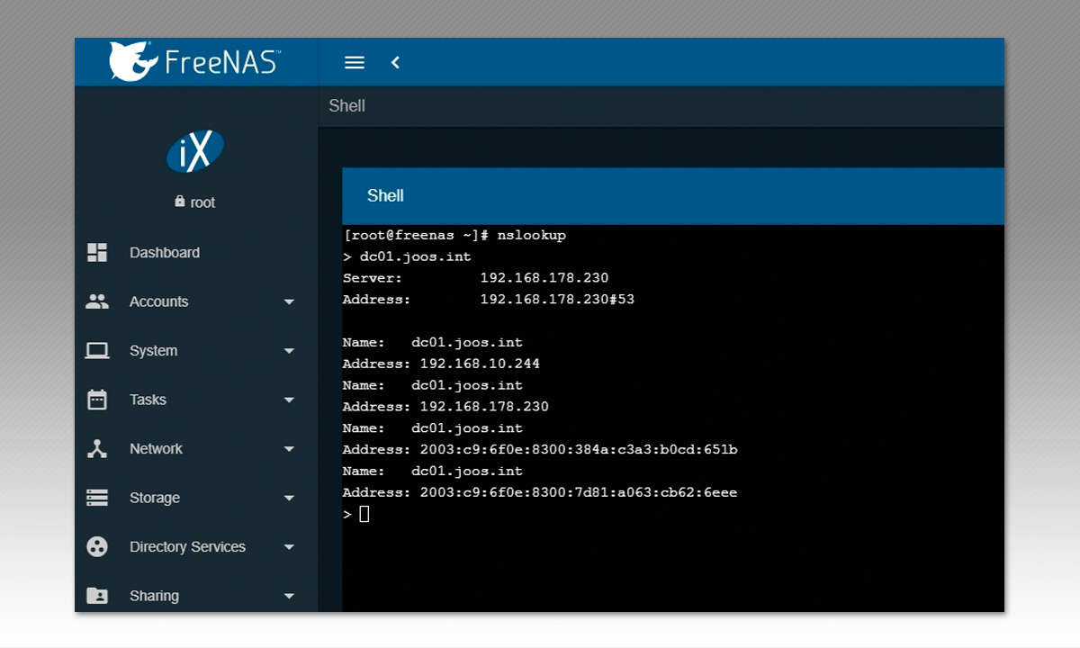Click the address 192.168.10.244
This screenshot has height=648, width=1080.
pos(480,364)
